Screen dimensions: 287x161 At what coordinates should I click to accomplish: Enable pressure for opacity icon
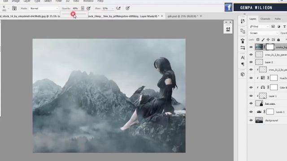(x=89, y=8)
